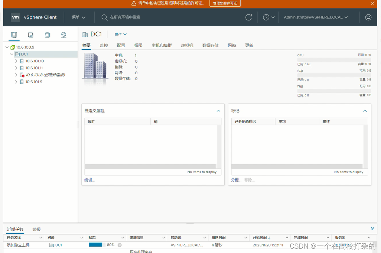The image size is (381, 253).
Task: Click the feedback smiley icon
Action: (x=368, y=17)
